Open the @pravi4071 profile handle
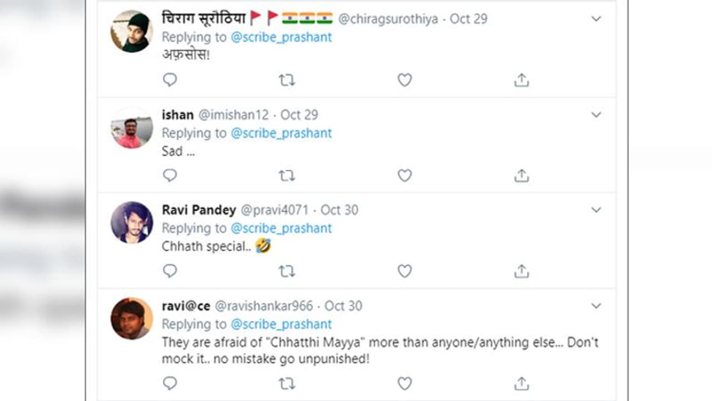Viewport: 712px width, 401px height. (x=274, y=210)
